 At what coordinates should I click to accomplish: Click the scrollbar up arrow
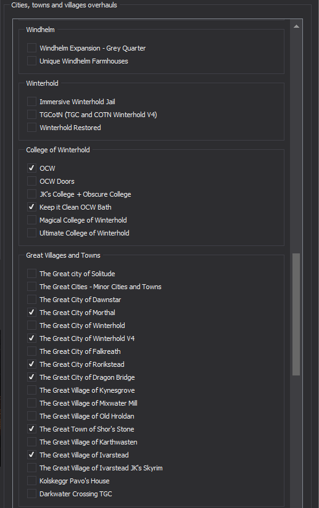(x=296, y=27)
